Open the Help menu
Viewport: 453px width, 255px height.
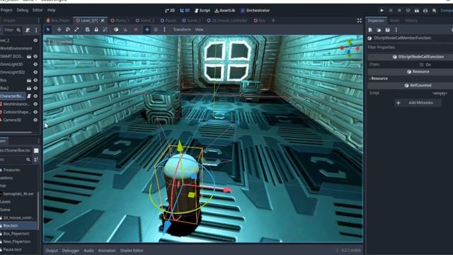coord(51,10)
